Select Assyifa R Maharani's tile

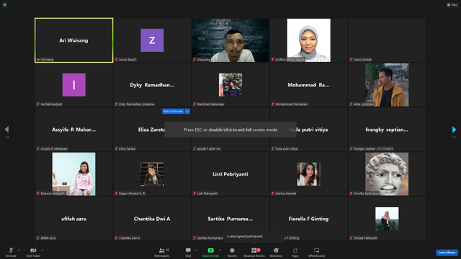point(73,129)
